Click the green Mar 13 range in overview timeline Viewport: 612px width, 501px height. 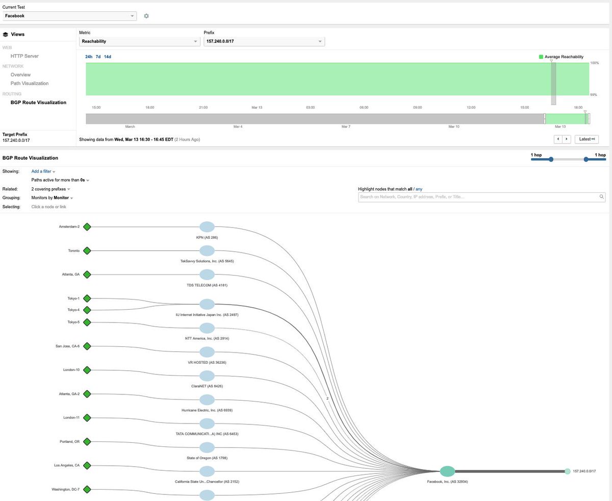pyautogui.click(x=567, y=119)
